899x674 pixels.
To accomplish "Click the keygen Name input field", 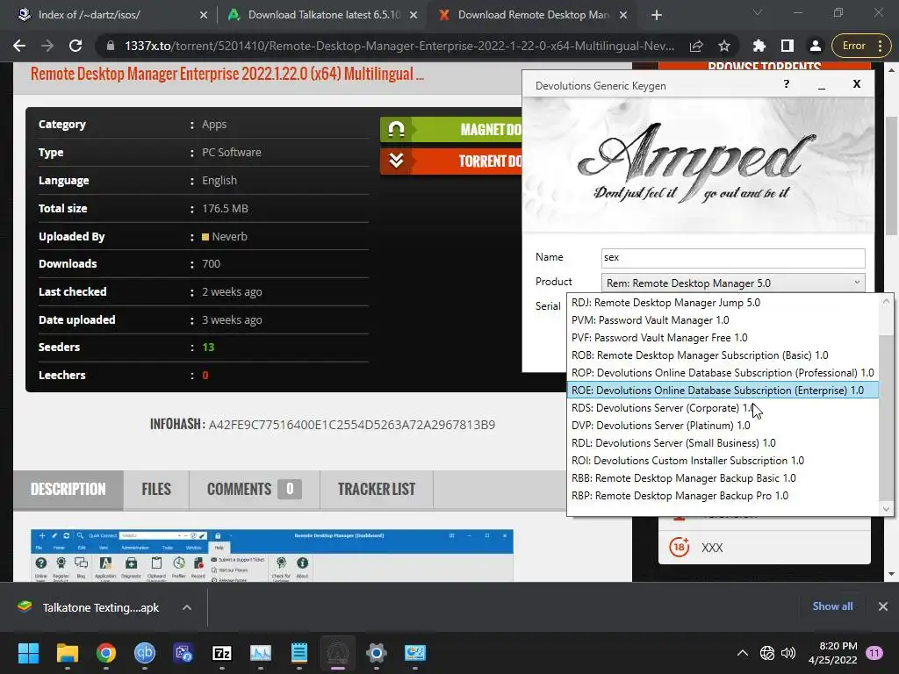I will (733, 258).
